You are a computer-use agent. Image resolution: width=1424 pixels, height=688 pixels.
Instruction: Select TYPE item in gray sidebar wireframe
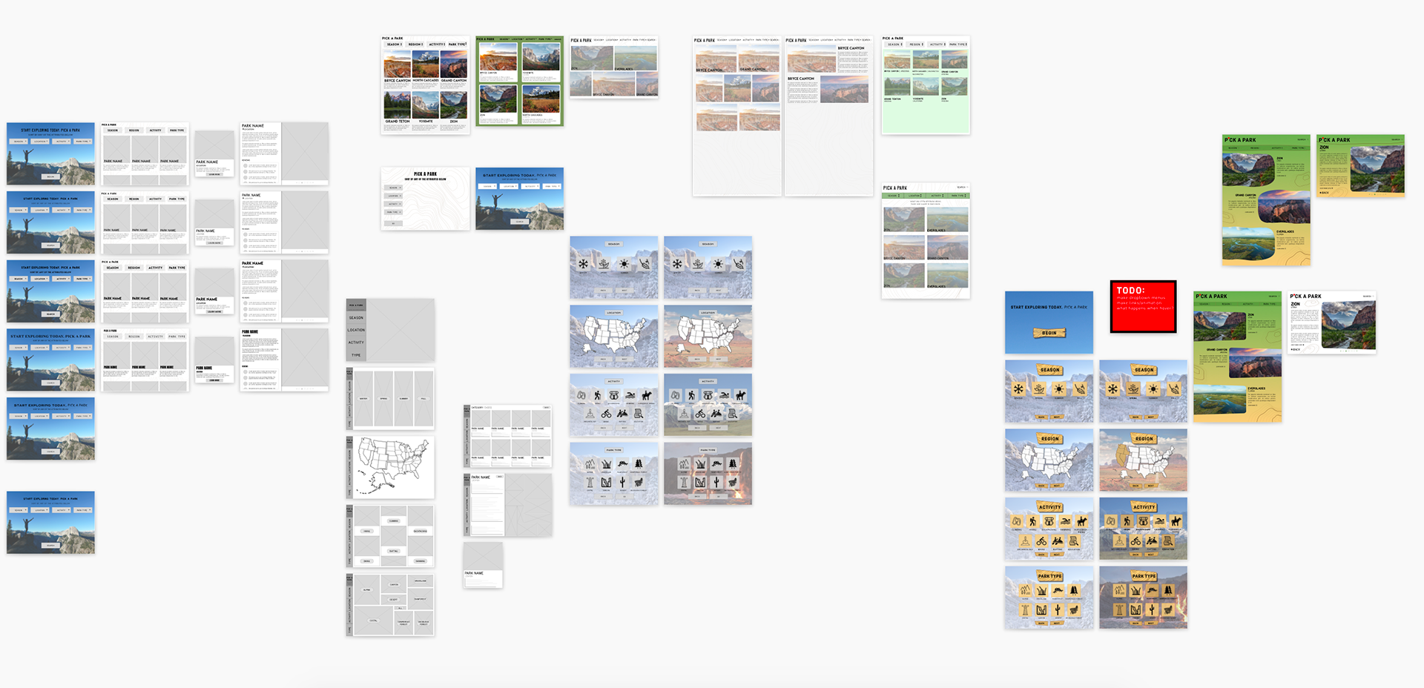(x=356, y=355)
